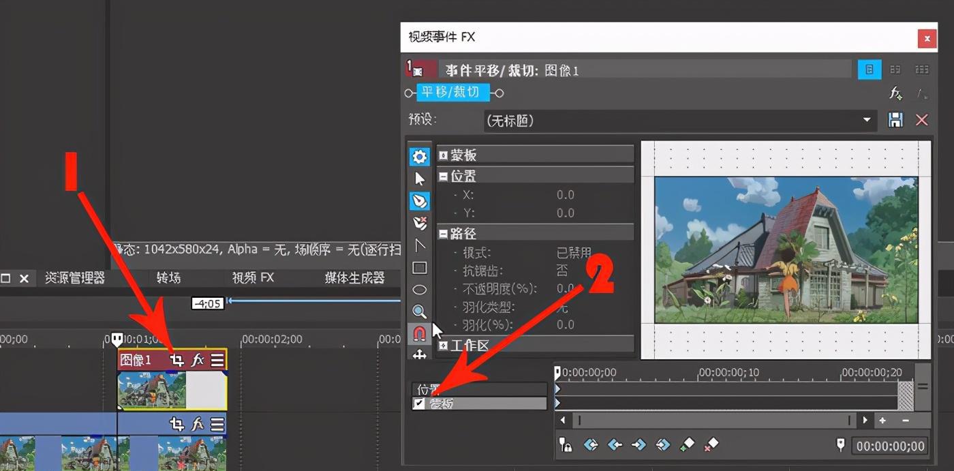This screenshot has height=471, width=954.
Task: Select the anchor deletion pen tool
Action: 419,223
